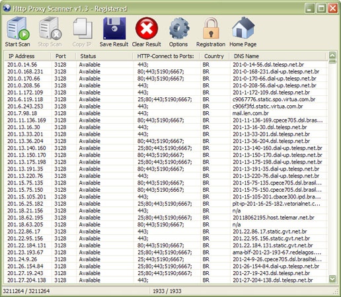This screenshot has width=341, height=297.
Task: Sort by the Country column header
Action: pyautogui.click(x=214, y=56)
